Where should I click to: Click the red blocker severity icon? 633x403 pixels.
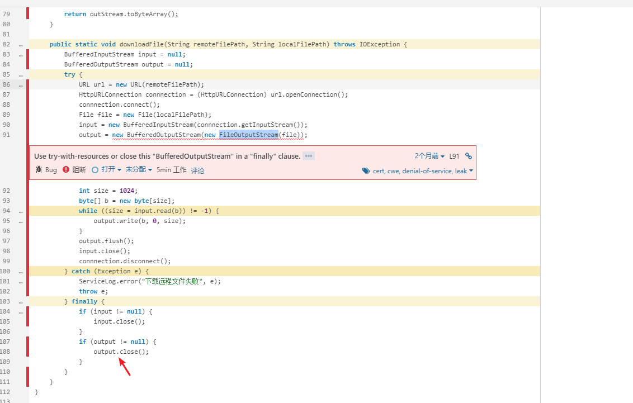[66, 170]
